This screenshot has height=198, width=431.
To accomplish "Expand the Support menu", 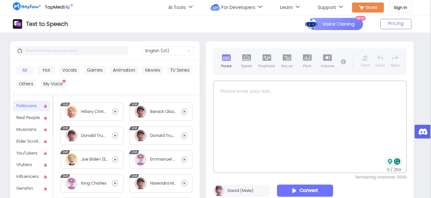I will (330, 7).
